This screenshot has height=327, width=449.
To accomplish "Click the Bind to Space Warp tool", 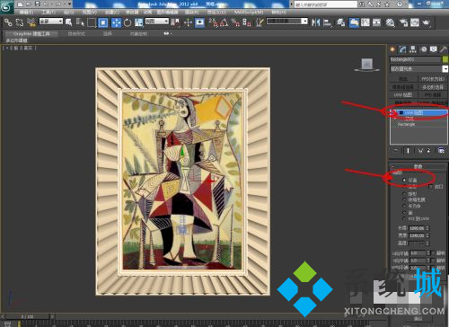I will coord(31,22).
